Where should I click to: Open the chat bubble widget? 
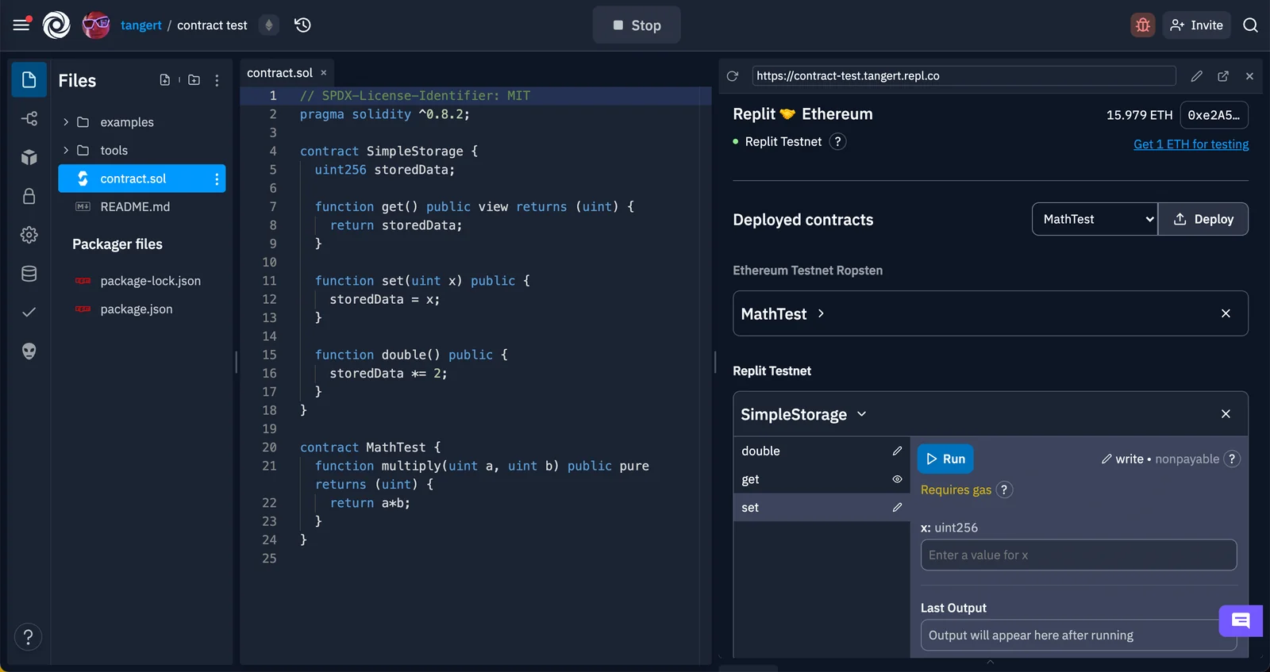coord(1240,620)
